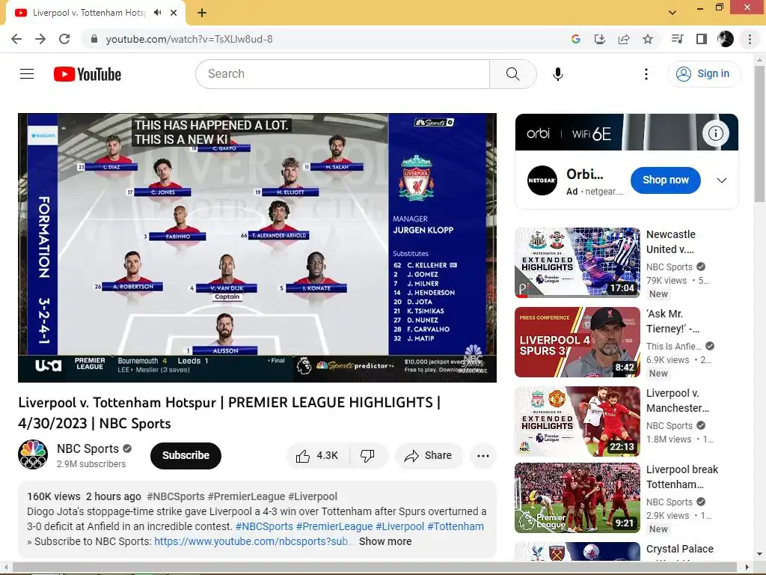Click the video player frame
This screenshot has height=575, width=766.
(257, 247)
